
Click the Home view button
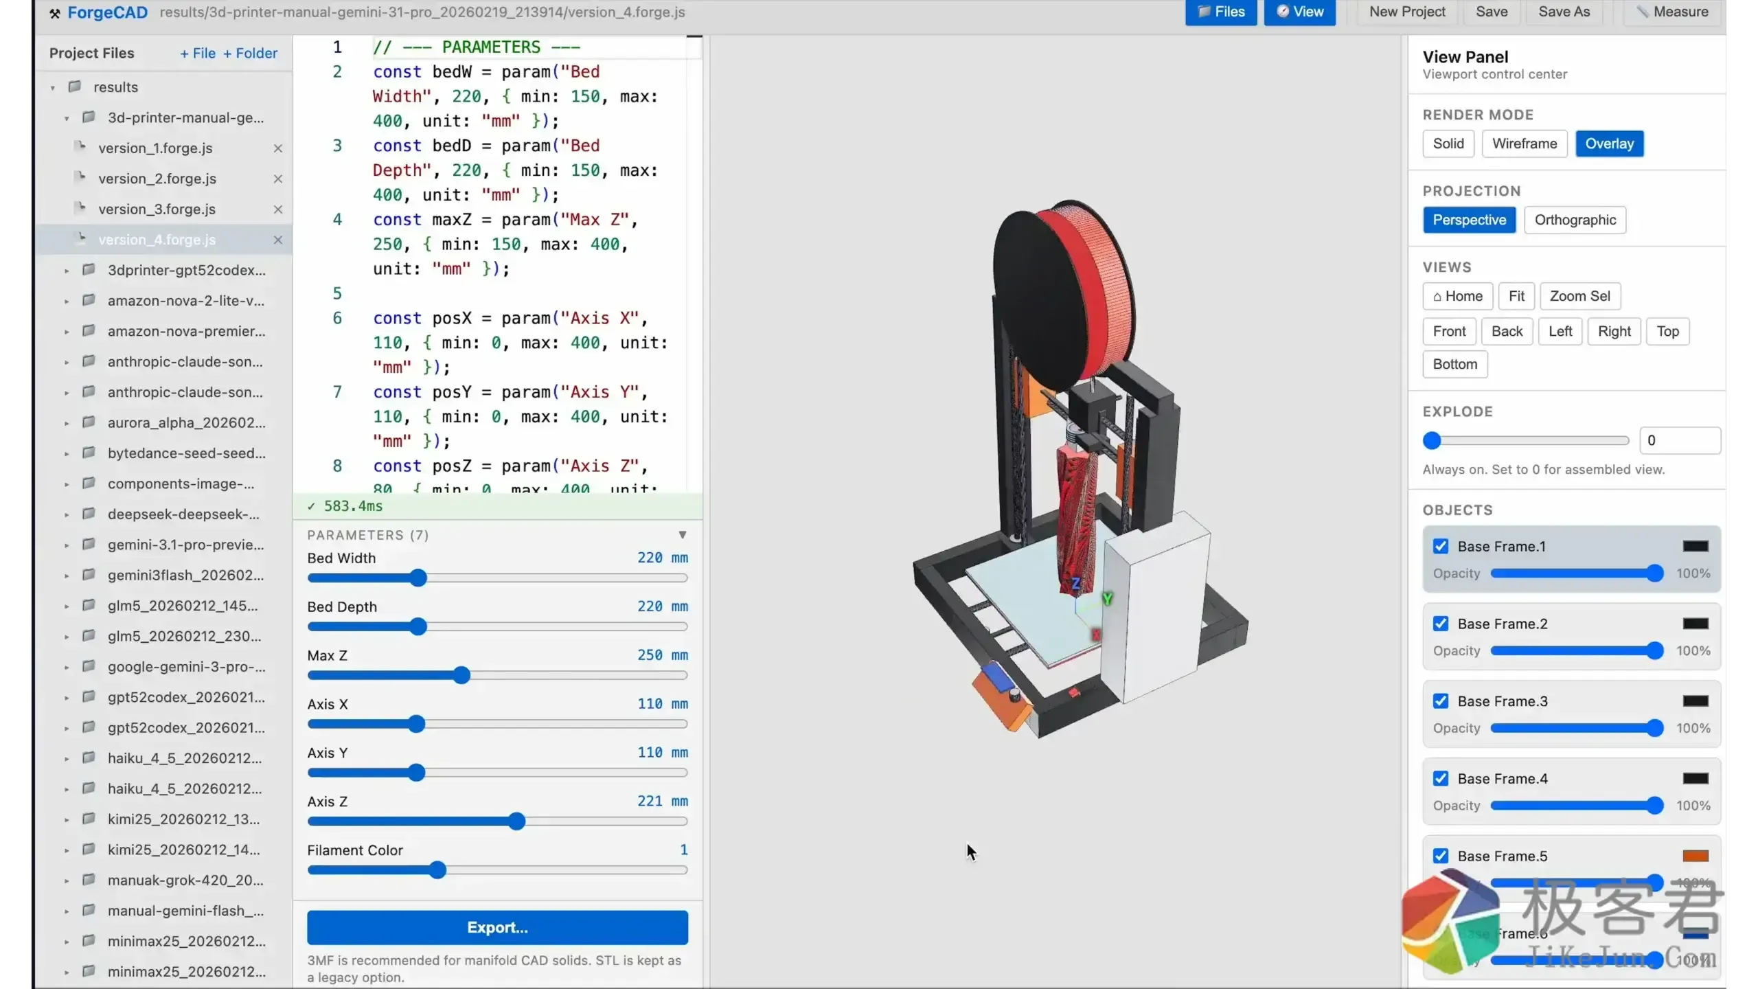click(1457, 296)
